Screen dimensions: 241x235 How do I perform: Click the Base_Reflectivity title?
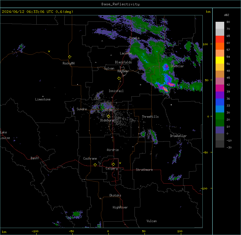(121, 4)
